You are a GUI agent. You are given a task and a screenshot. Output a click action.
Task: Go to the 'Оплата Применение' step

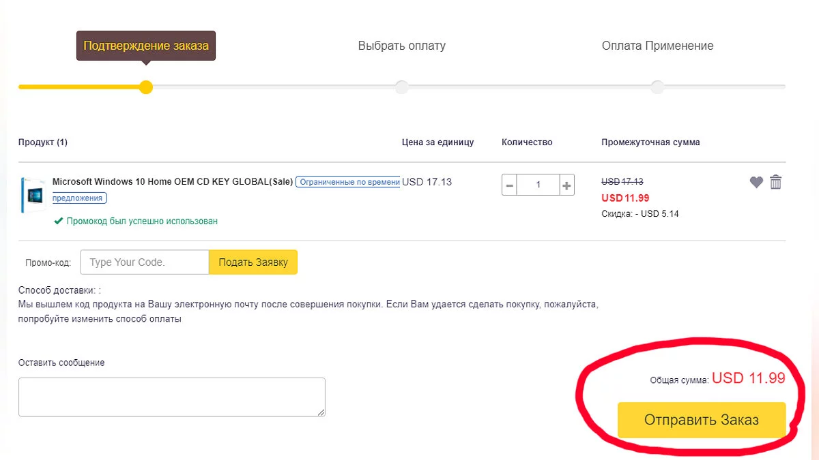coord(657,46)
